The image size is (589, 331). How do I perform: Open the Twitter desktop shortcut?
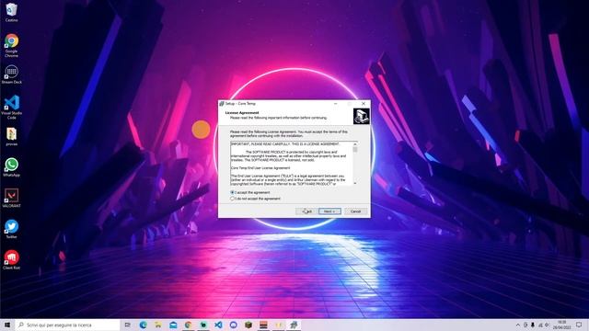tap(11, 229)
